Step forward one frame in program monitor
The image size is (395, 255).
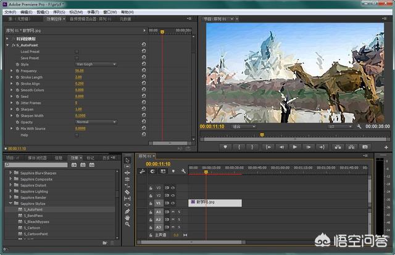309,147
